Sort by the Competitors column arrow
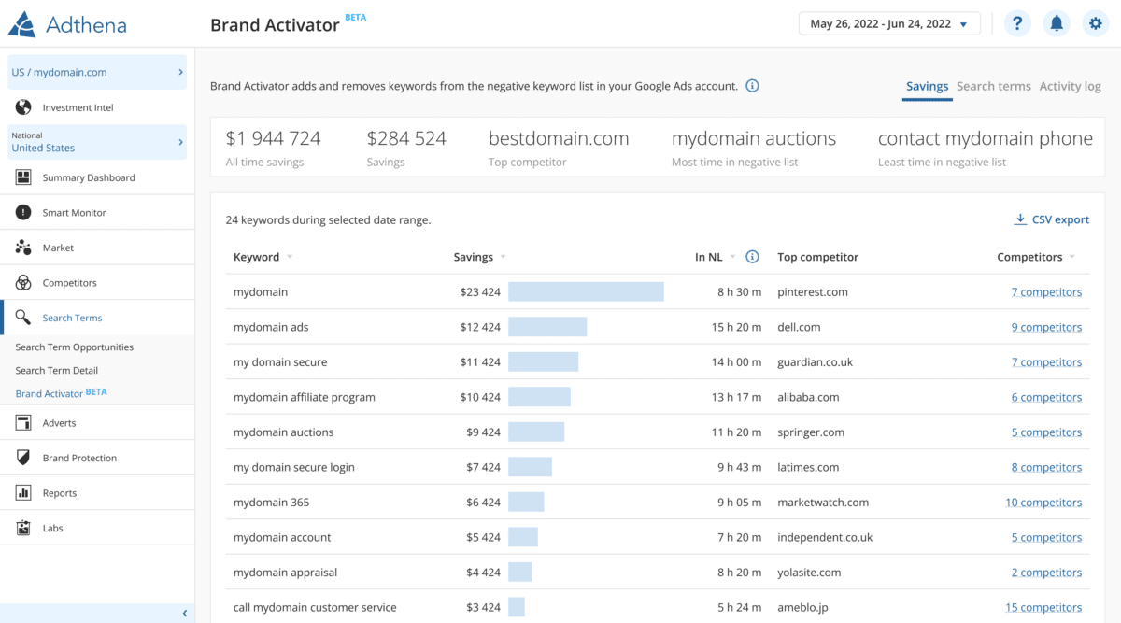The image size is (1121, 623). pos(1071,257)
